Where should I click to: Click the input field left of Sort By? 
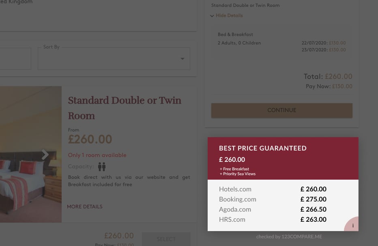(14, 59)
